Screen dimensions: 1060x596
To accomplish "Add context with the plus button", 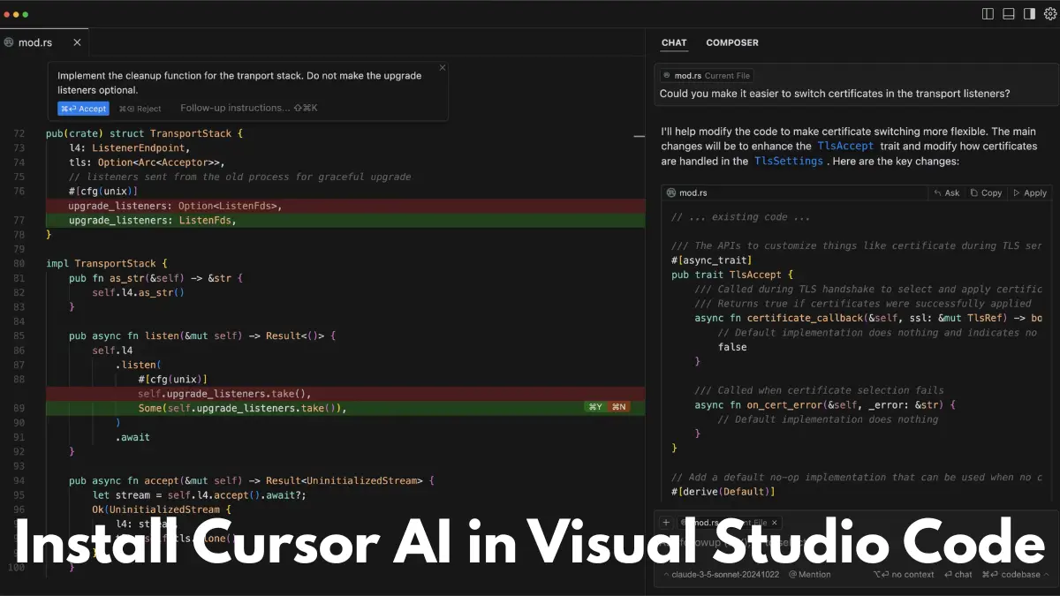I will click(x=666, y=523).
